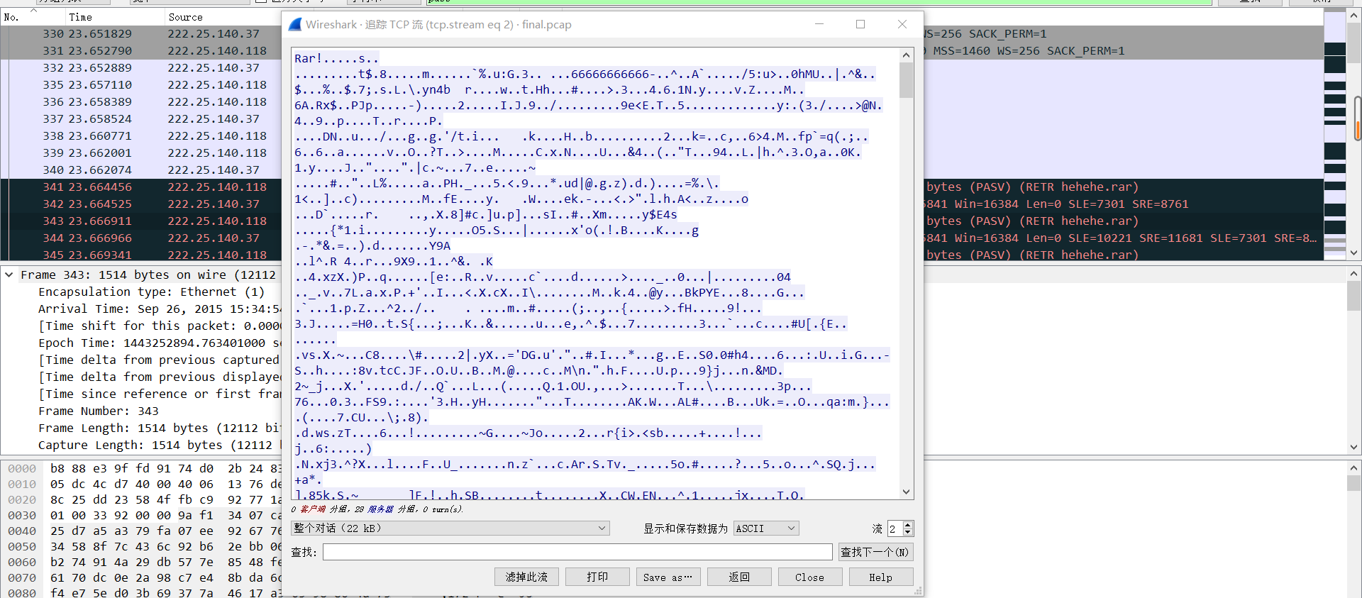Screen dimensions: 1362x598
Task: Open the entire conversation (22 kB) dropdown
Action: 450,528
